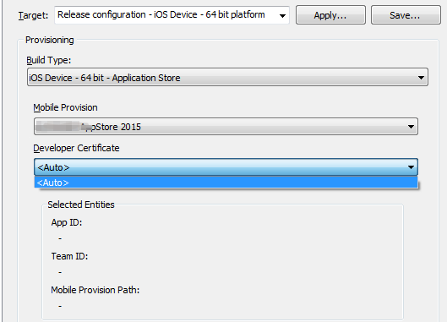Click the 'App ID:' label
The image size is (447, 322).
tap(67, 222)
